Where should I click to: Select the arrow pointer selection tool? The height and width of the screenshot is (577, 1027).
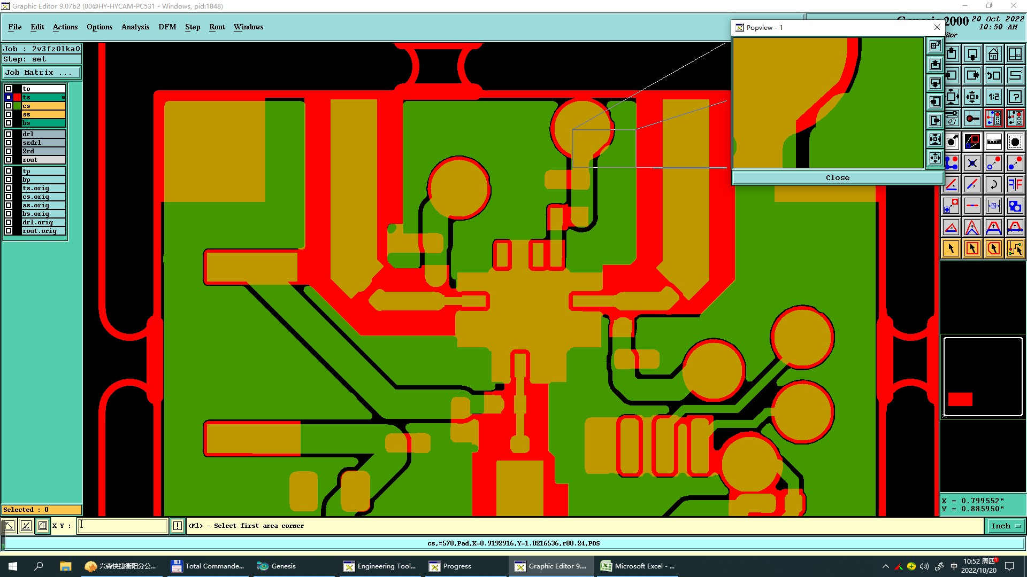(x=951, y=248)
